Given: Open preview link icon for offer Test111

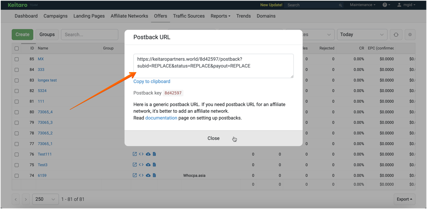Looking at the screenshot, I should click(134, 154).
